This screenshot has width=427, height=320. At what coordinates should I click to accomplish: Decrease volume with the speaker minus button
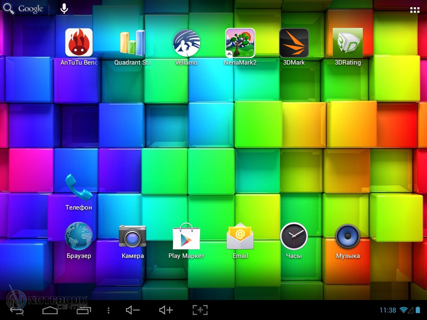(133, 310)
